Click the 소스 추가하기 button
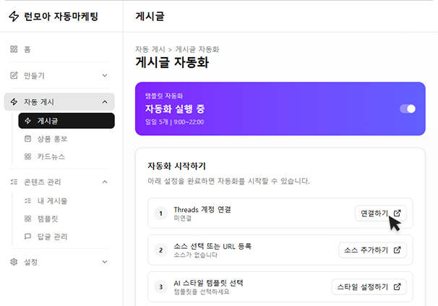This screenshot has height=306, width=438. point(373,250)
